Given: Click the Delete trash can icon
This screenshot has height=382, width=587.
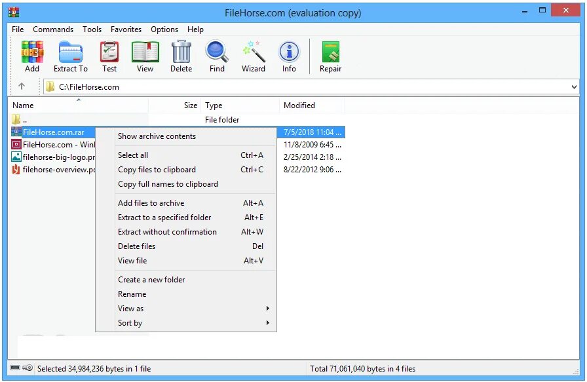Looking at the screenshot, I should (x=181, y=56).
